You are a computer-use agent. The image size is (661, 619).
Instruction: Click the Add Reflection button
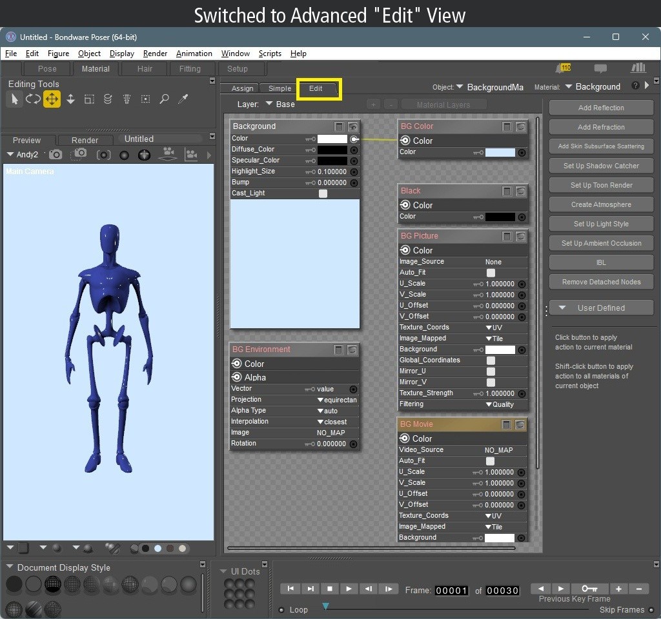click(x=601, y=108)
